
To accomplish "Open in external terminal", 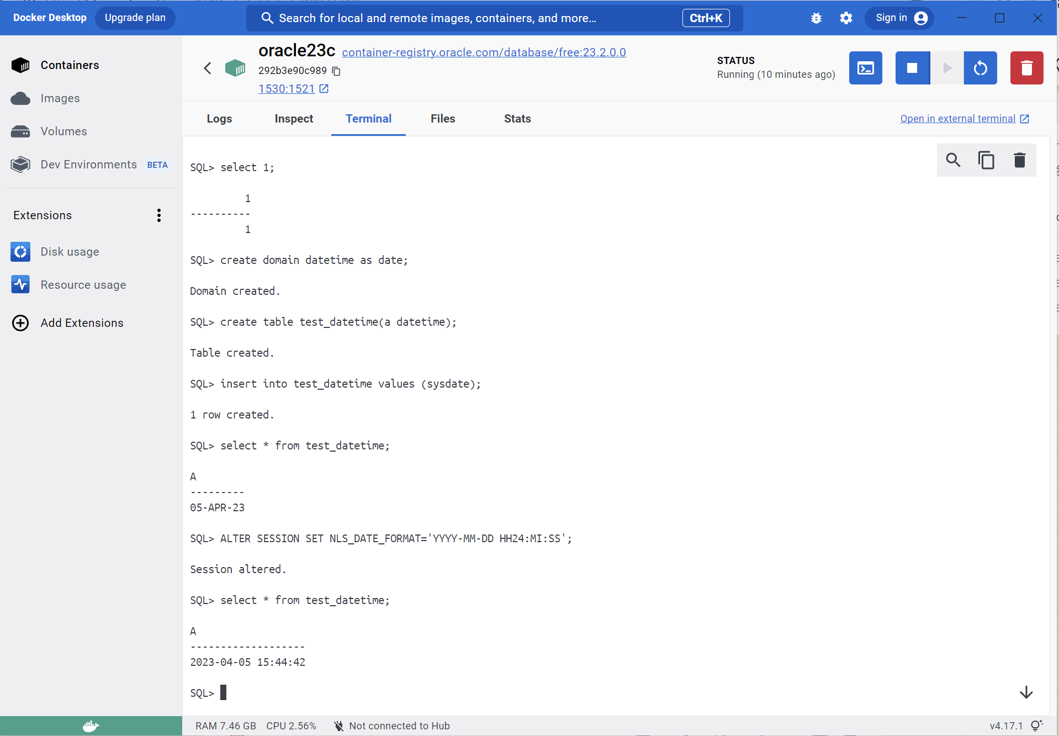I will point(965,119).
